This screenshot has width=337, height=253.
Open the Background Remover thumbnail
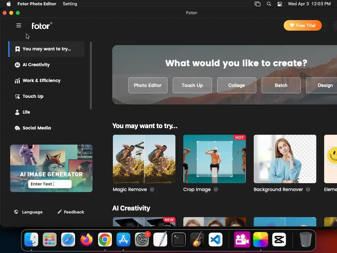(x=285, y=159)
